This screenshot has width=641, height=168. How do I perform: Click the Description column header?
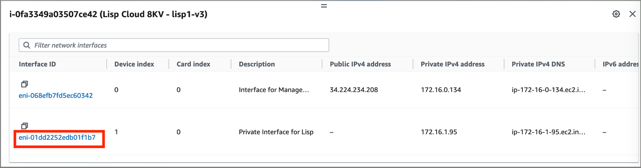[256, 64]
